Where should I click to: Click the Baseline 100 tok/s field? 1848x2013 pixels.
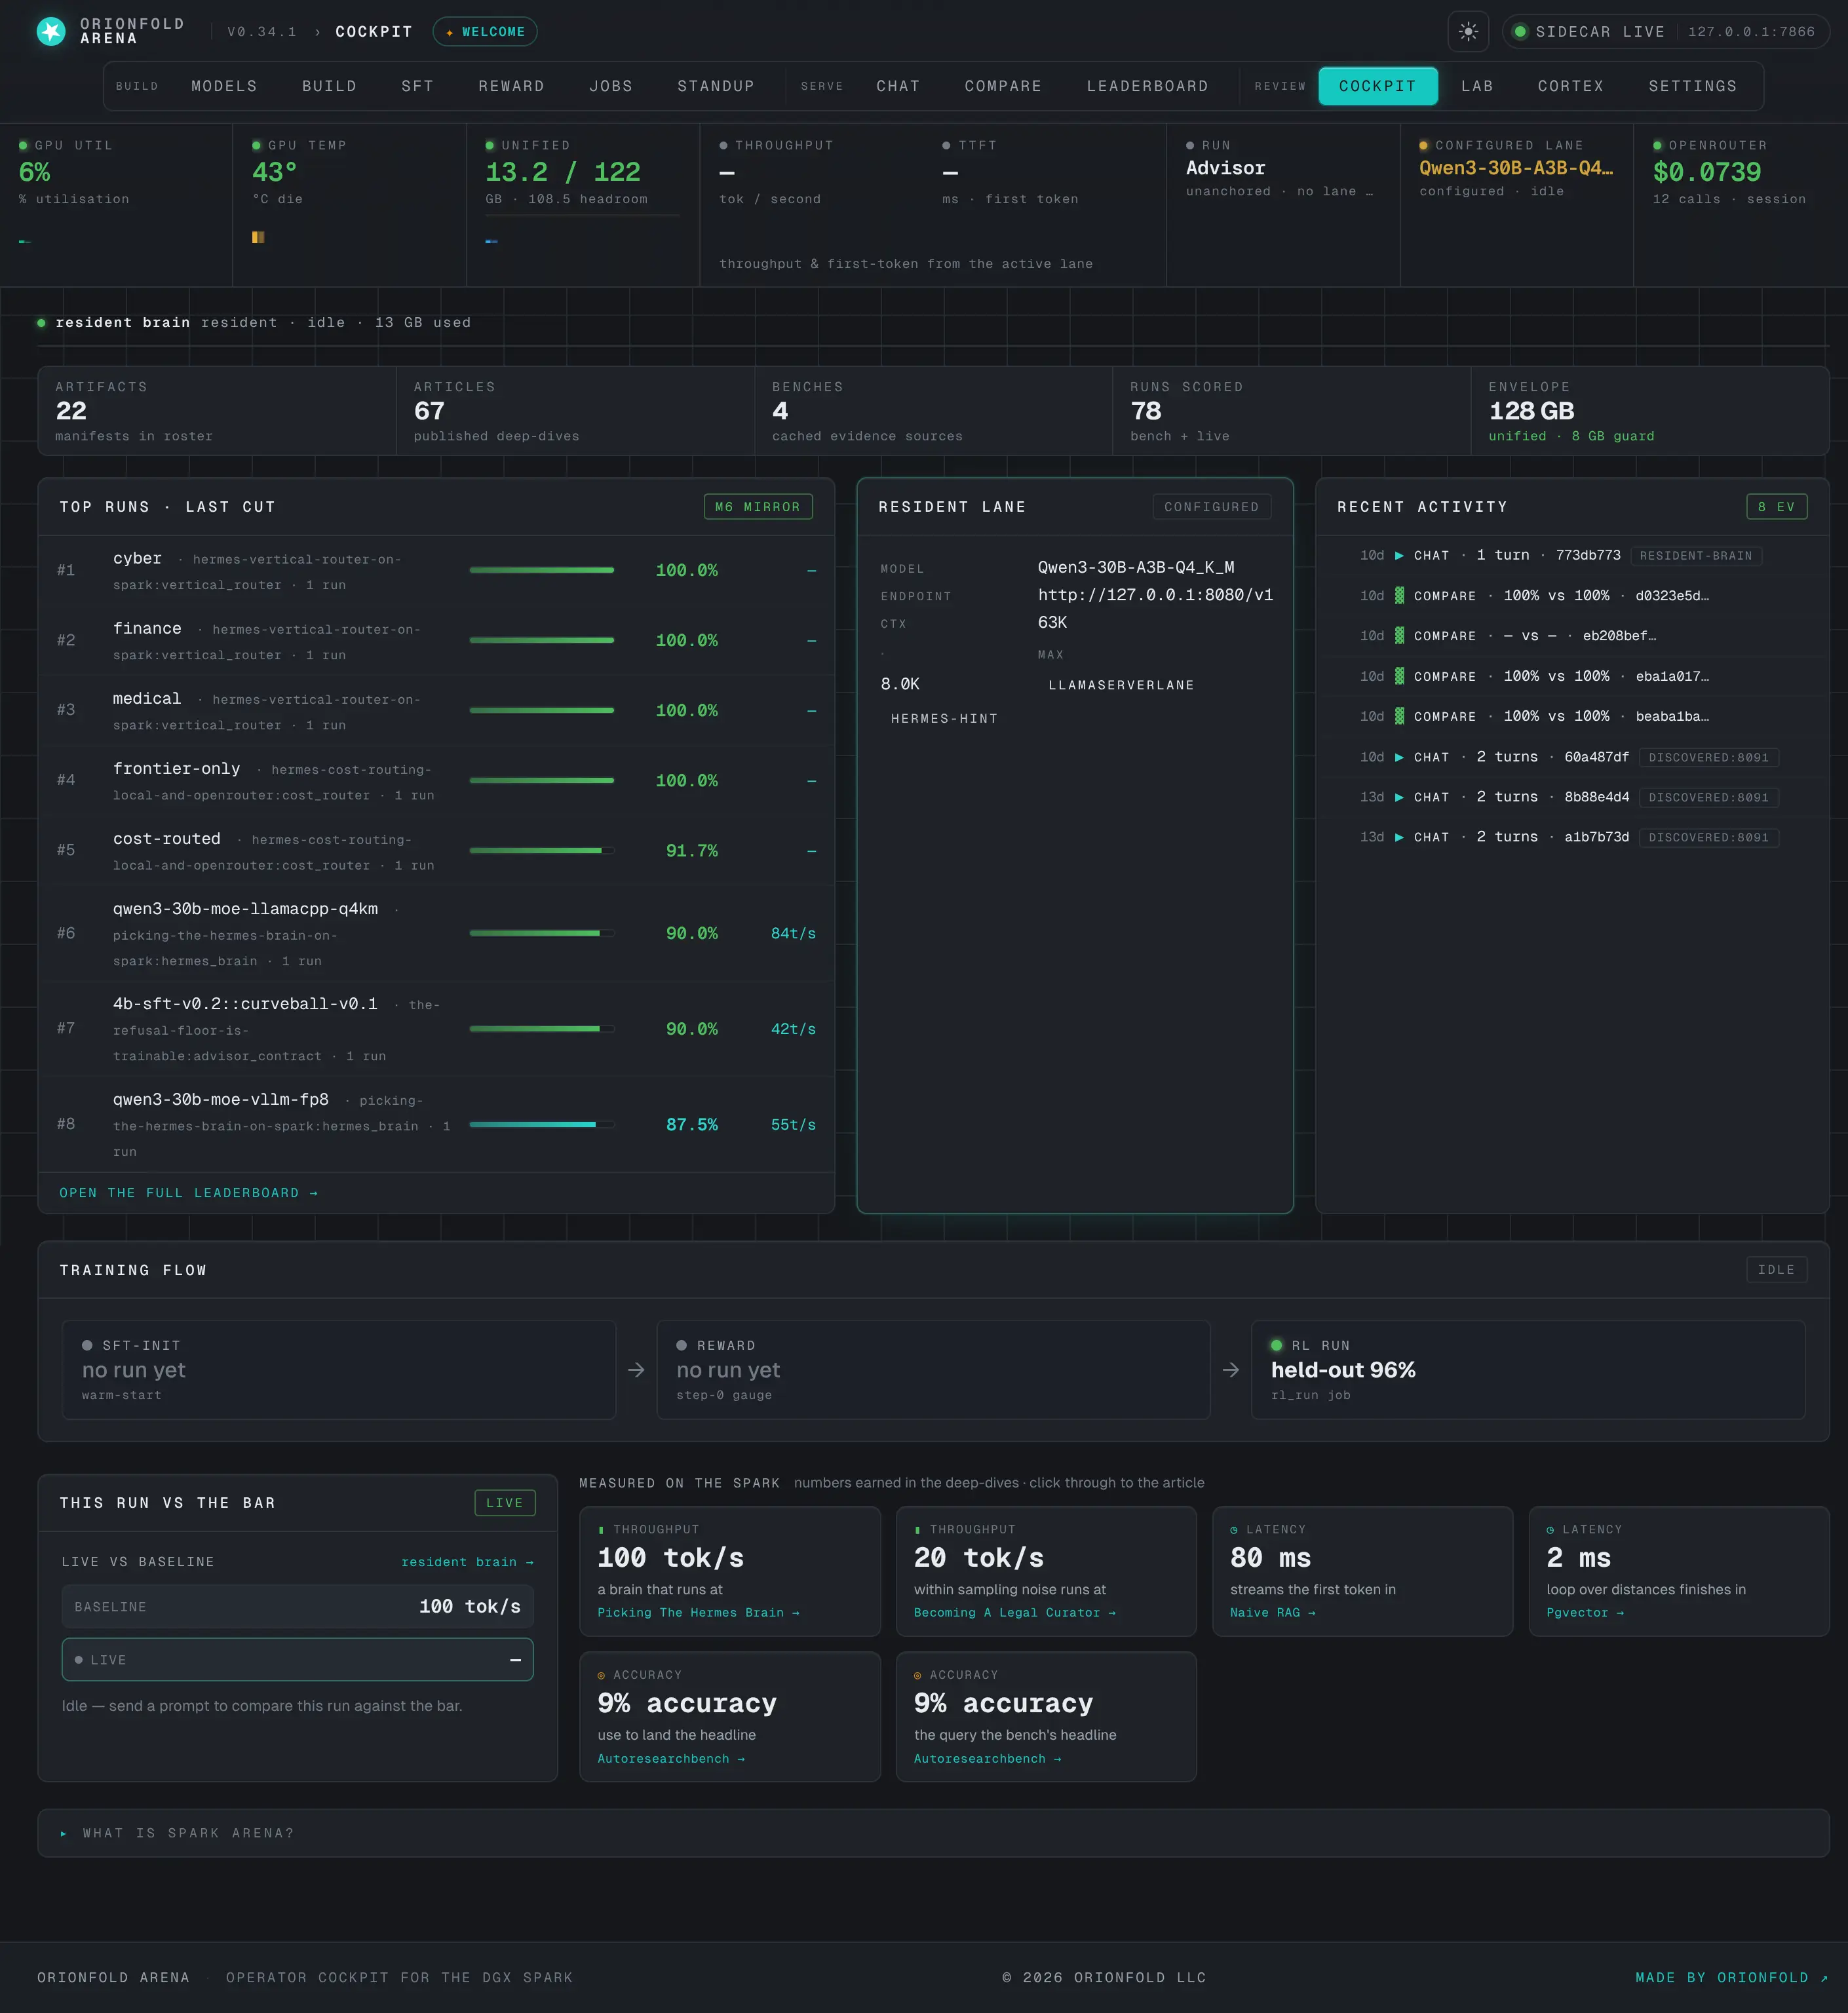pyautogui.click(x=297, y=1607)
